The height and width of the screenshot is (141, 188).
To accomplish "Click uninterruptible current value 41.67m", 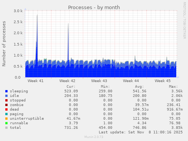I will point(73,119).
